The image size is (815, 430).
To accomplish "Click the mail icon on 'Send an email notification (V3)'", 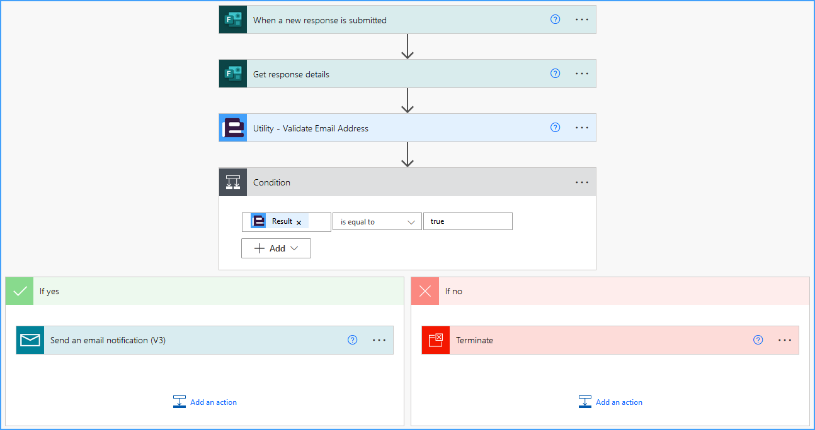I will (30, 340).
